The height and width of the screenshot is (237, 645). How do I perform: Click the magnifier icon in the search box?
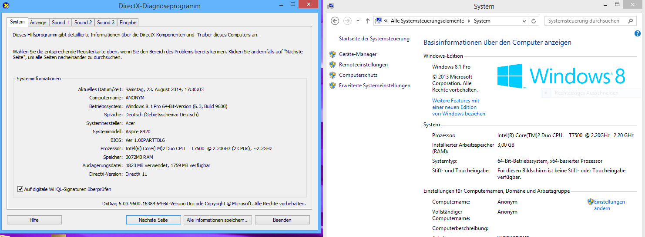[x=630, y=21]
